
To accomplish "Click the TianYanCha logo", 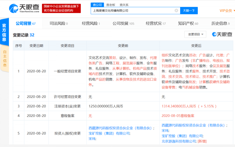I will coord(24,8).
